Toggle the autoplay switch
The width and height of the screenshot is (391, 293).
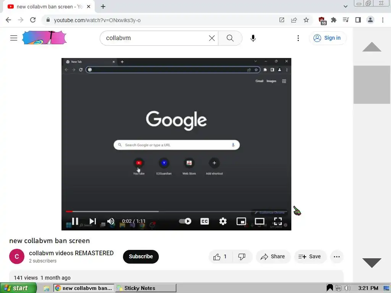(x=185, y=221)
